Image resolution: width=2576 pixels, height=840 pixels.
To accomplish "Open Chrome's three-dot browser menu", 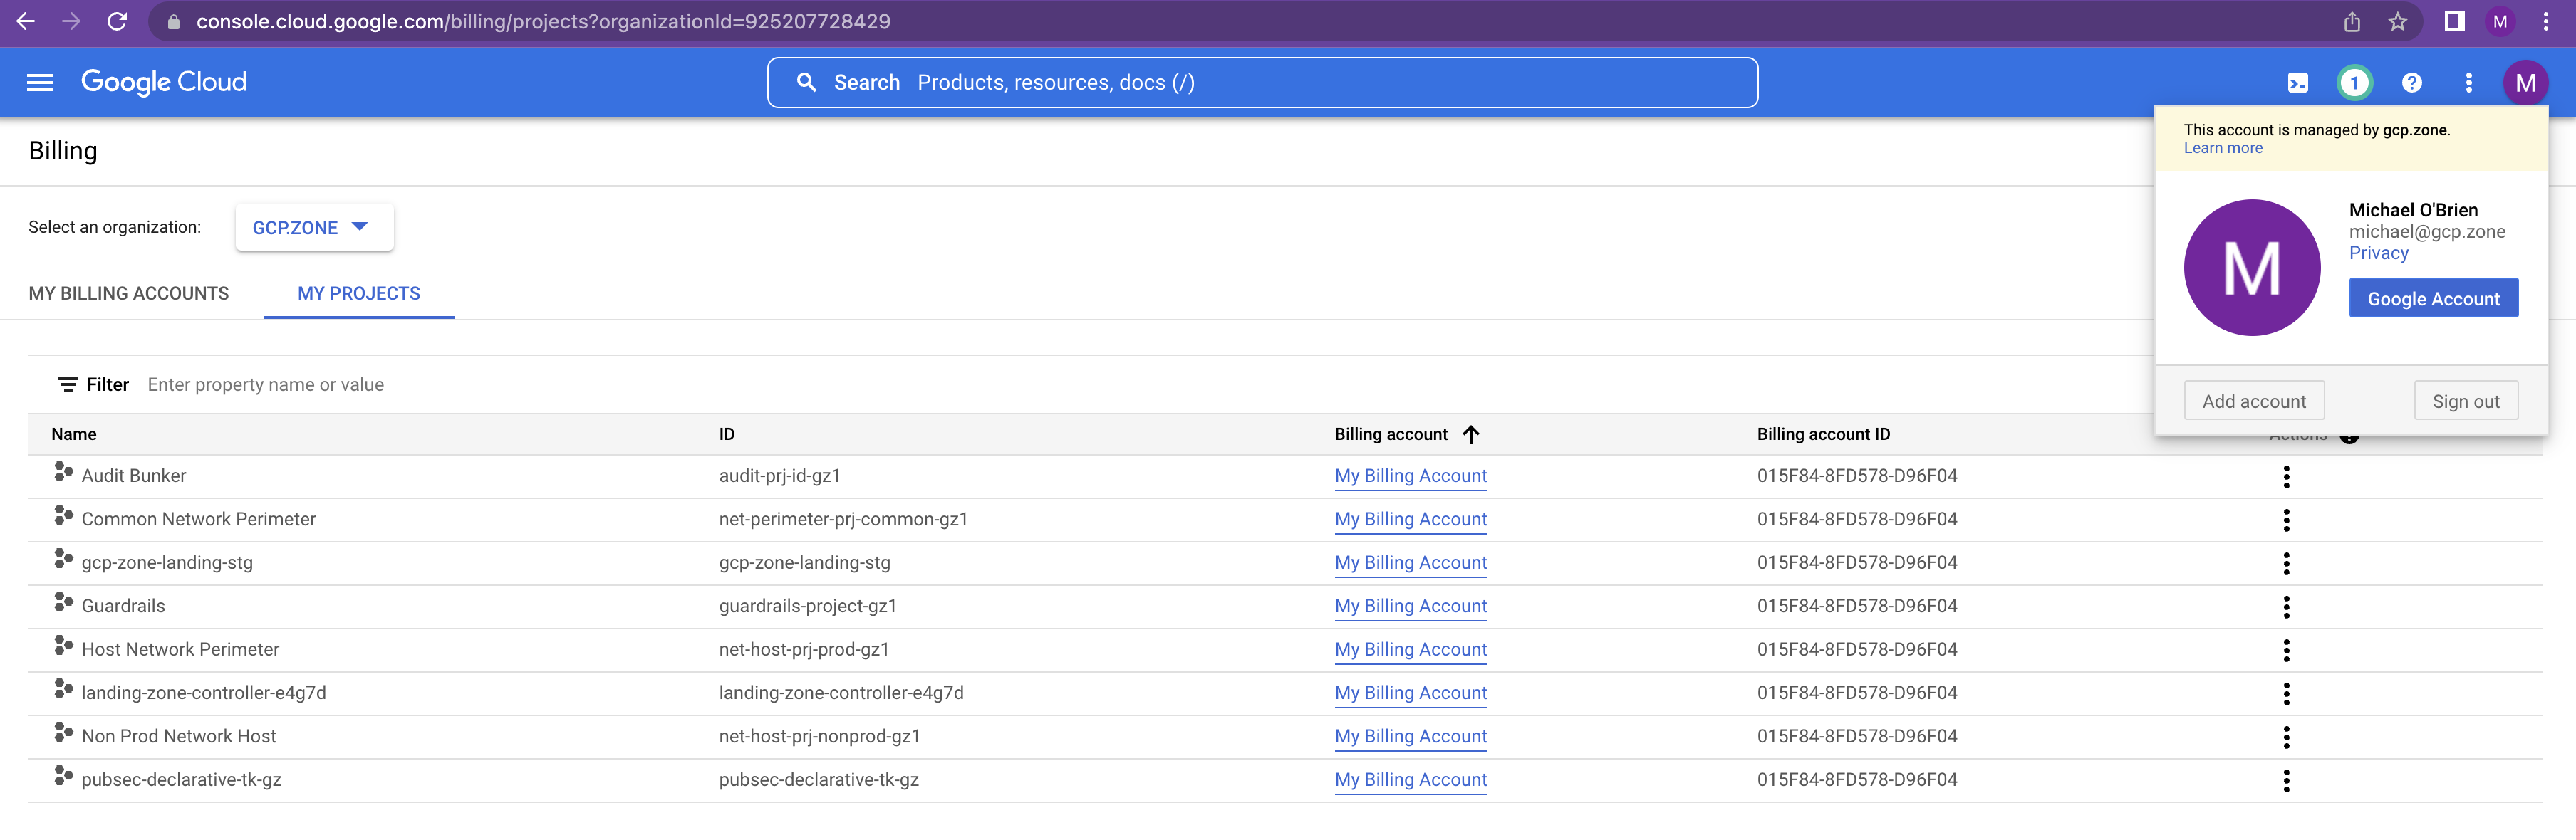I will (2546, 22).
